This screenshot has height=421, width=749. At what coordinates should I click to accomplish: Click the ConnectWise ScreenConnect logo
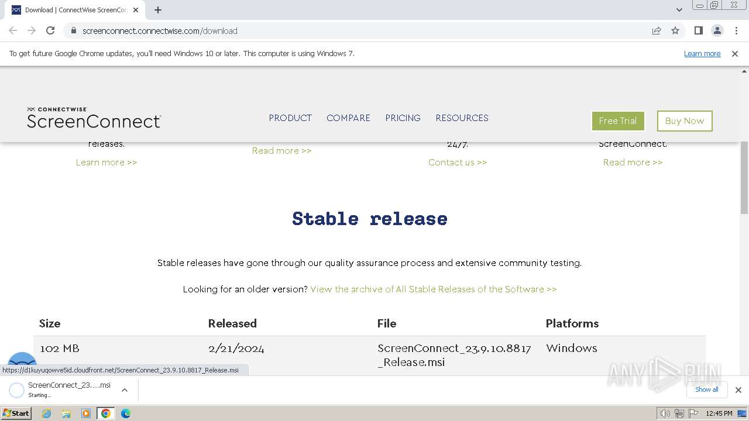[94, 118]
